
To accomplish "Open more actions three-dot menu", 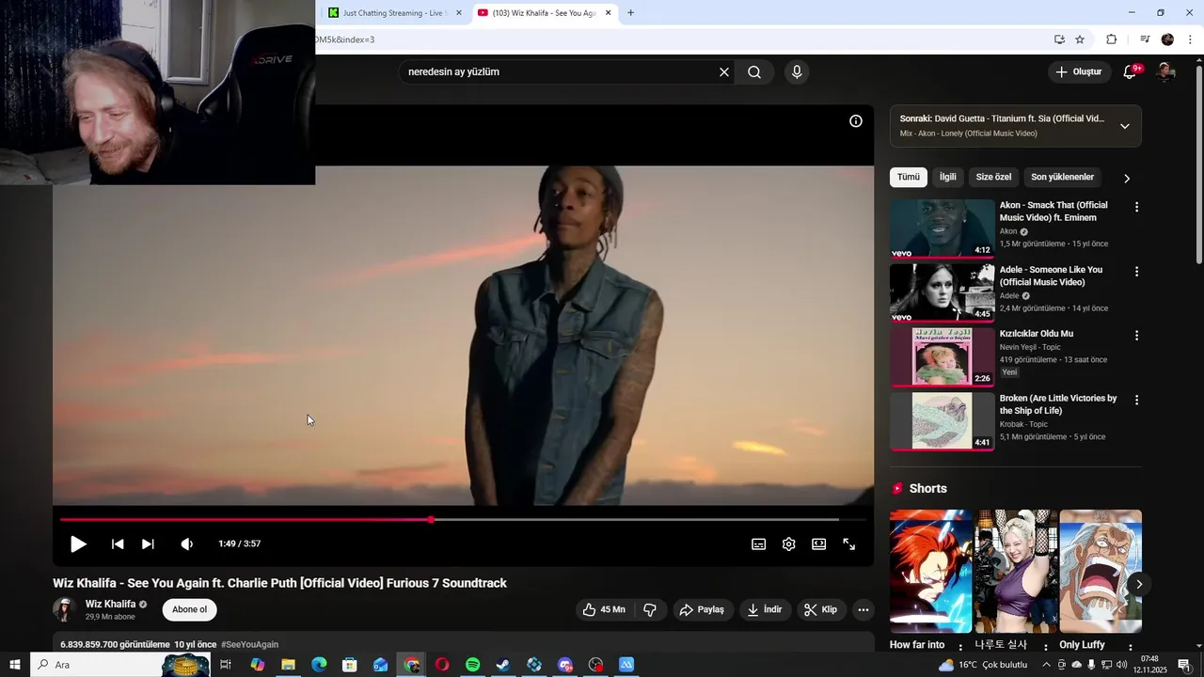I will click(x=863, y=609).
